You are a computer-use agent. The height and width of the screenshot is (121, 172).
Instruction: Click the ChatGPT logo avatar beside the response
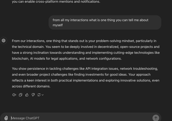pyautogui.click(x=4, y=40)
